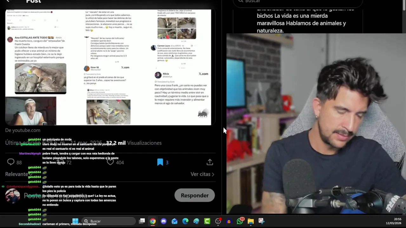
Task: Open the taskbar app next to OBS
Action: [x=229, y=221]
